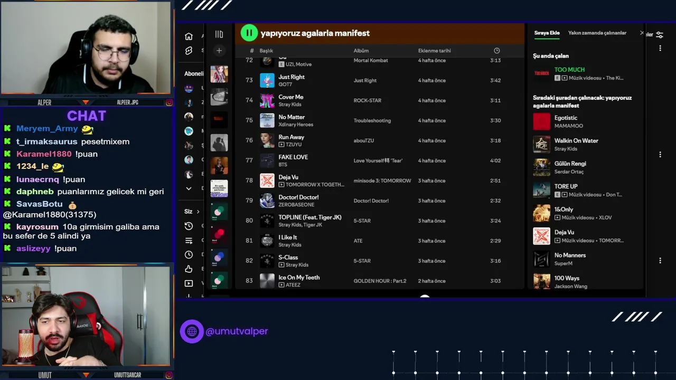Click the yapıyoruz agalarla manifest playlist title

[x=315, y=33]
